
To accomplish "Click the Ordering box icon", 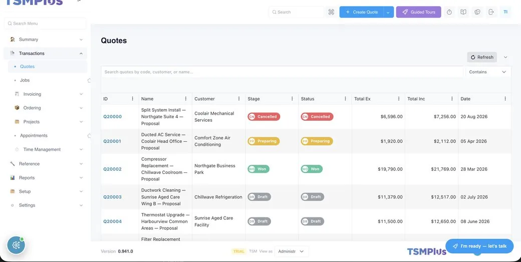I will pos(17,108).
